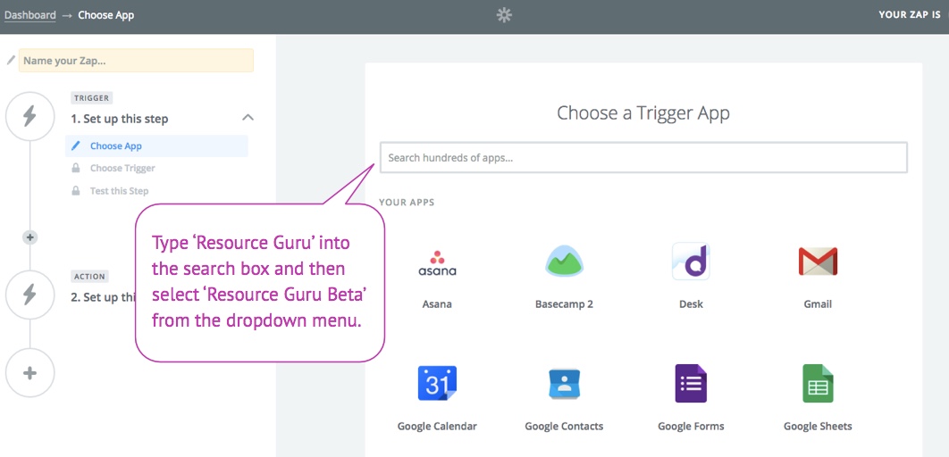
Task: Click the Google Contacts label text
Action: (564, 426)
